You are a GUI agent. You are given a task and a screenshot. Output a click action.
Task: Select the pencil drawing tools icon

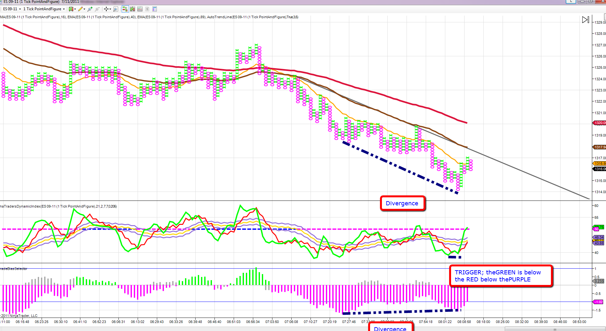pyautogui.click(x=80, y=9)
